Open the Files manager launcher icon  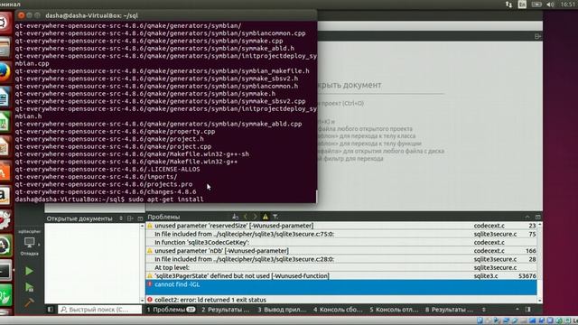[x=5, y=48]
